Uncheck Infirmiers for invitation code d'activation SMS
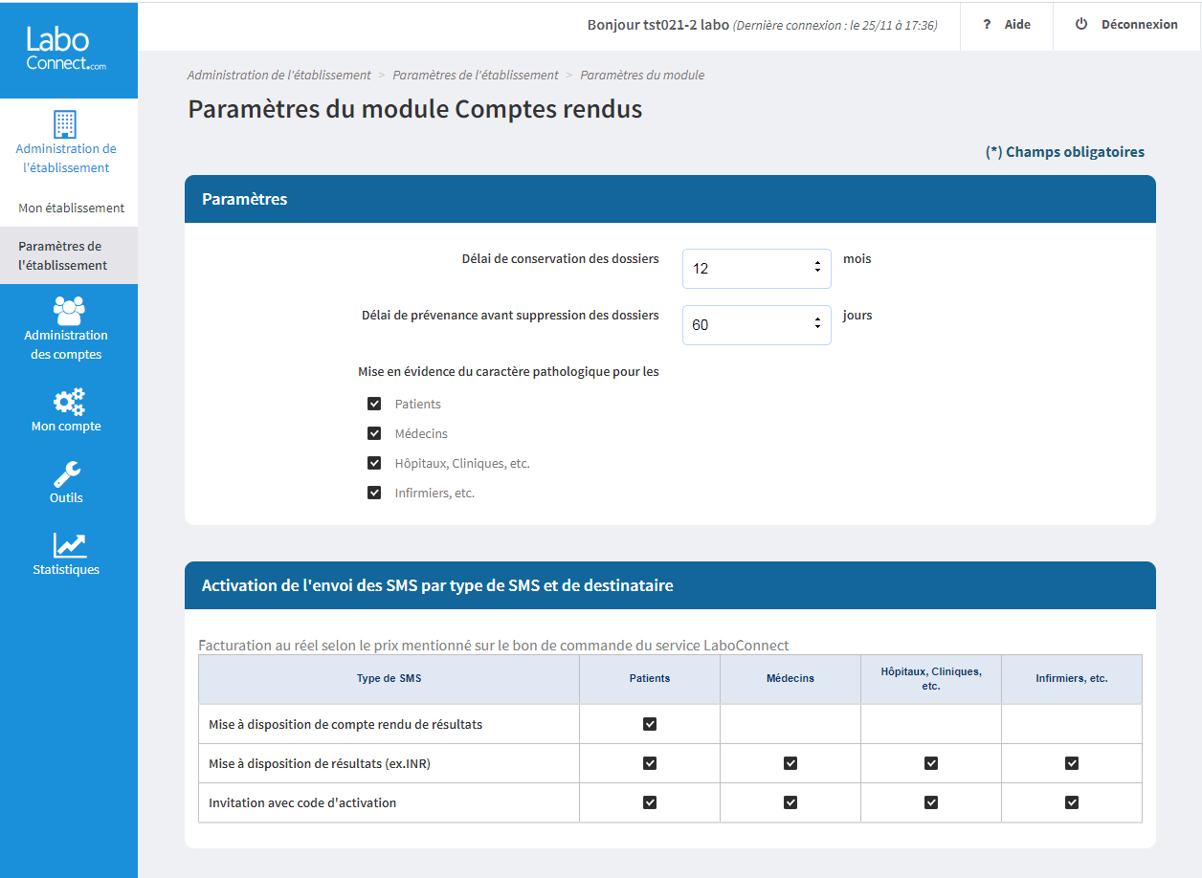The height and width of the screenshot is (878, 1202). [x=1072, y=802]
